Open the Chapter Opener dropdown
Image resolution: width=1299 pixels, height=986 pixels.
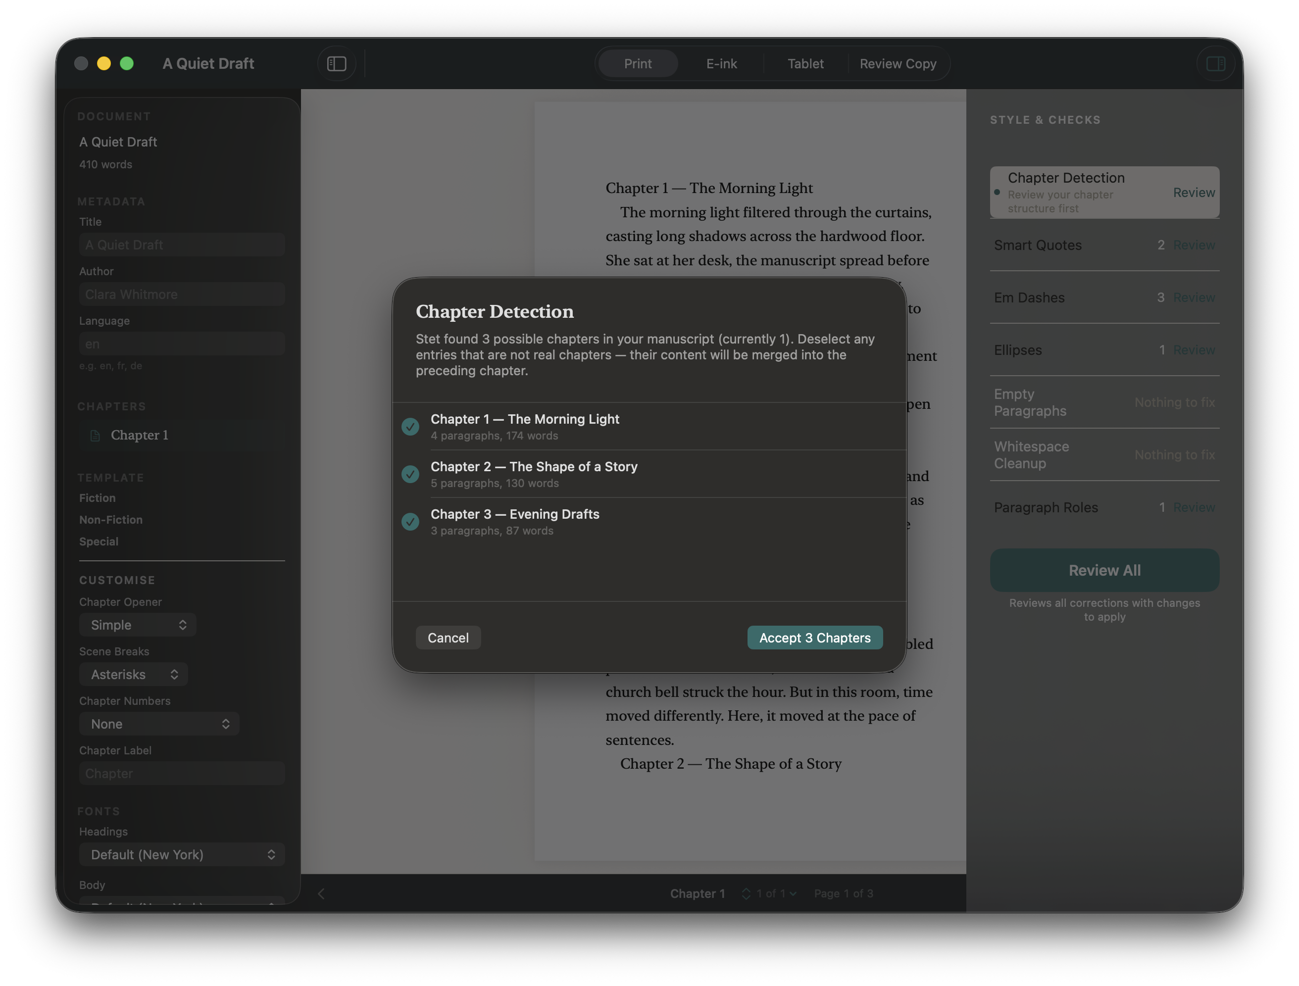click(137, 625)
